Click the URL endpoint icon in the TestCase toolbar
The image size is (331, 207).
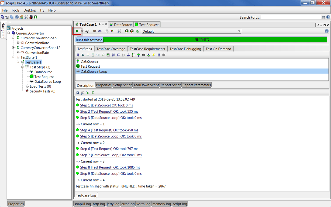[100, 31]
